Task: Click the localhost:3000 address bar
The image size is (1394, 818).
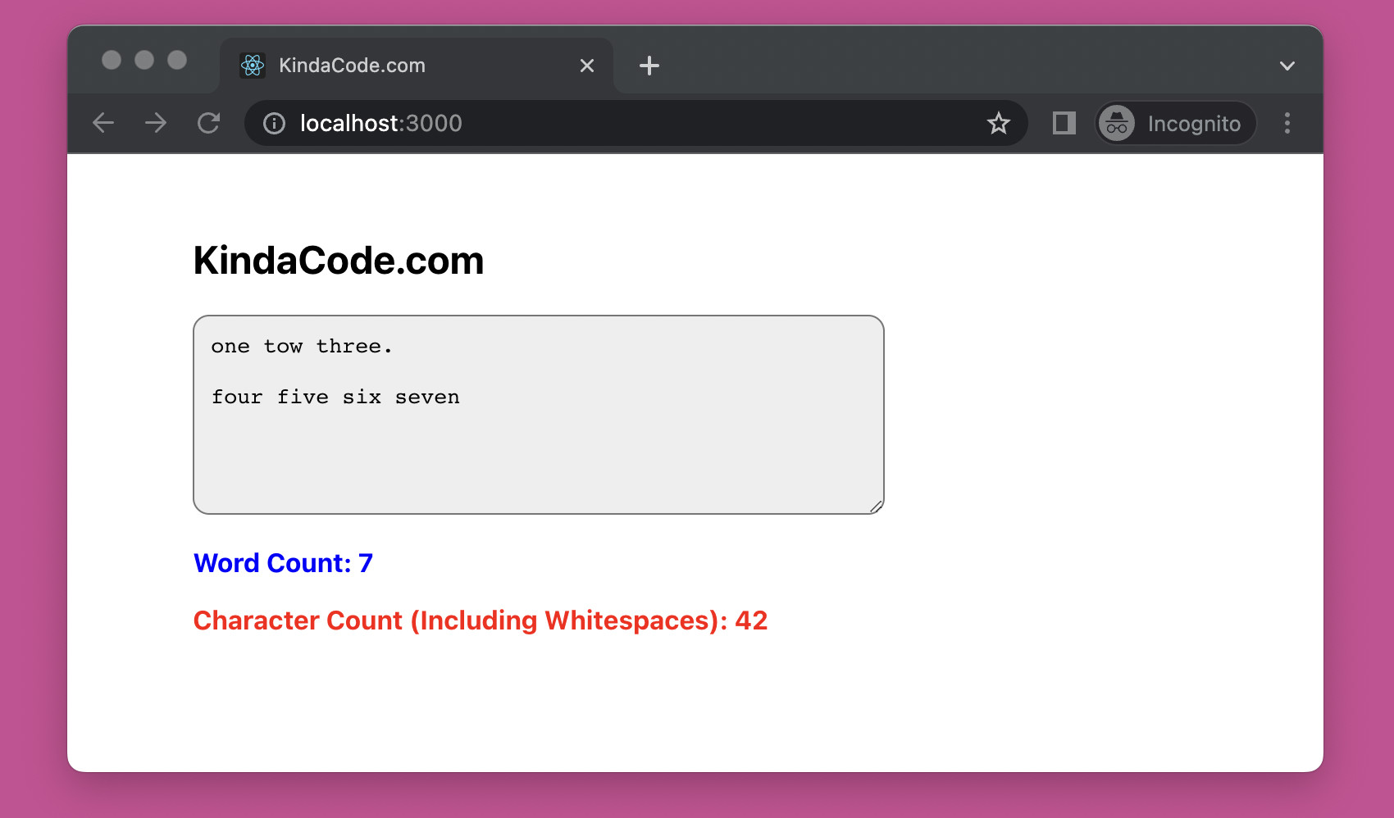Action: (635, 123)
